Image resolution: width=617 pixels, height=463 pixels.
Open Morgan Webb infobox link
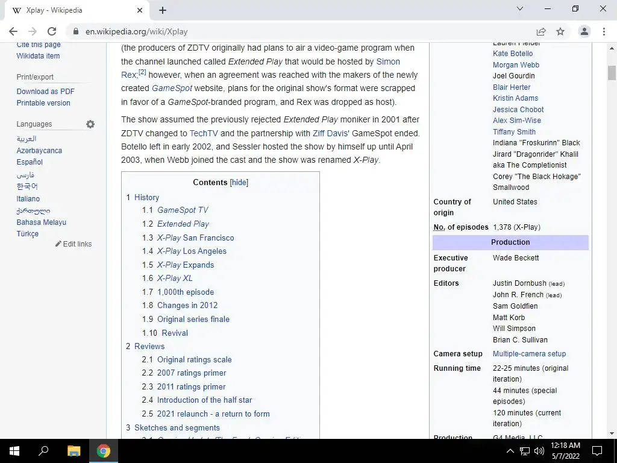tap(516, 65)
